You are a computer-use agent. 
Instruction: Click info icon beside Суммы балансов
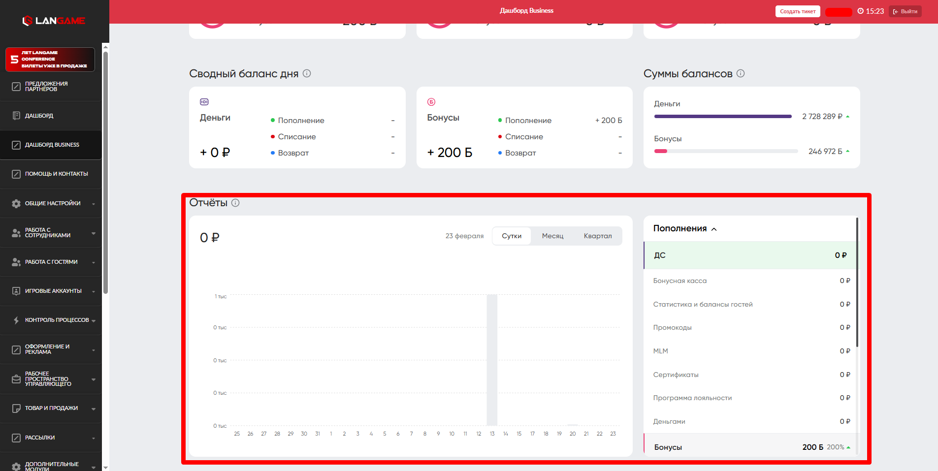[741, 73]
